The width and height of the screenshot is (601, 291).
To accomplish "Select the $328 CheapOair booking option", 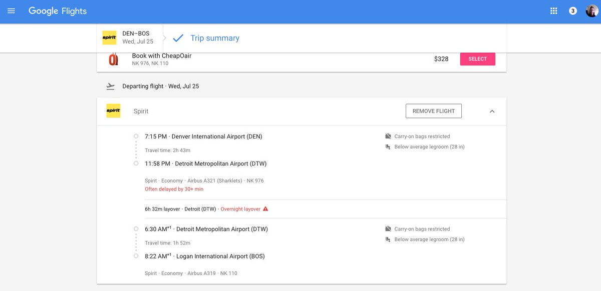I will pyautogui.click(x=477, y=59).
